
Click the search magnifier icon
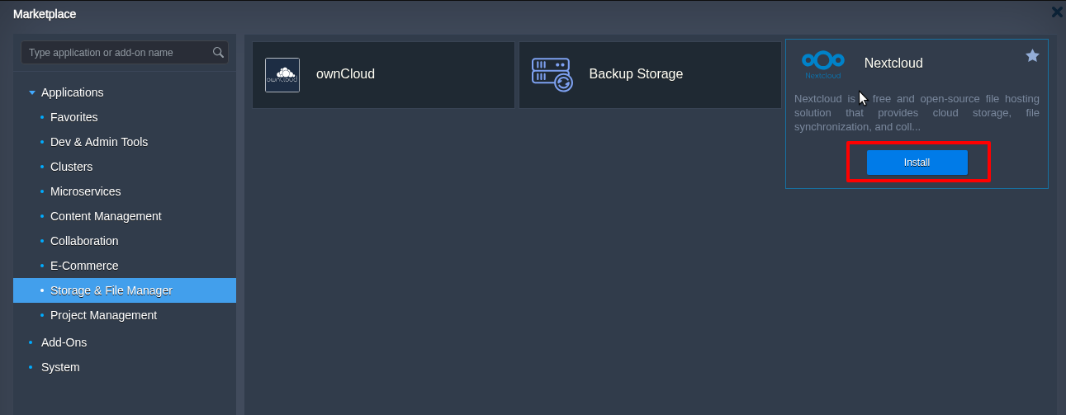[x=218, y=53]
